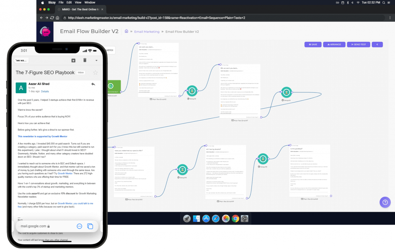Click the Marketing Master logo in sidebar

point(45,32)
